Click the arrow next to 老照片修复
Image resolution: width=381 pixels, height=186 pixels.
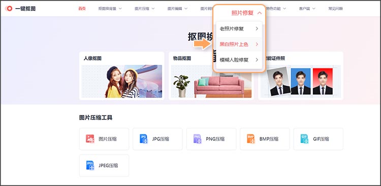[x=257, y=29]
